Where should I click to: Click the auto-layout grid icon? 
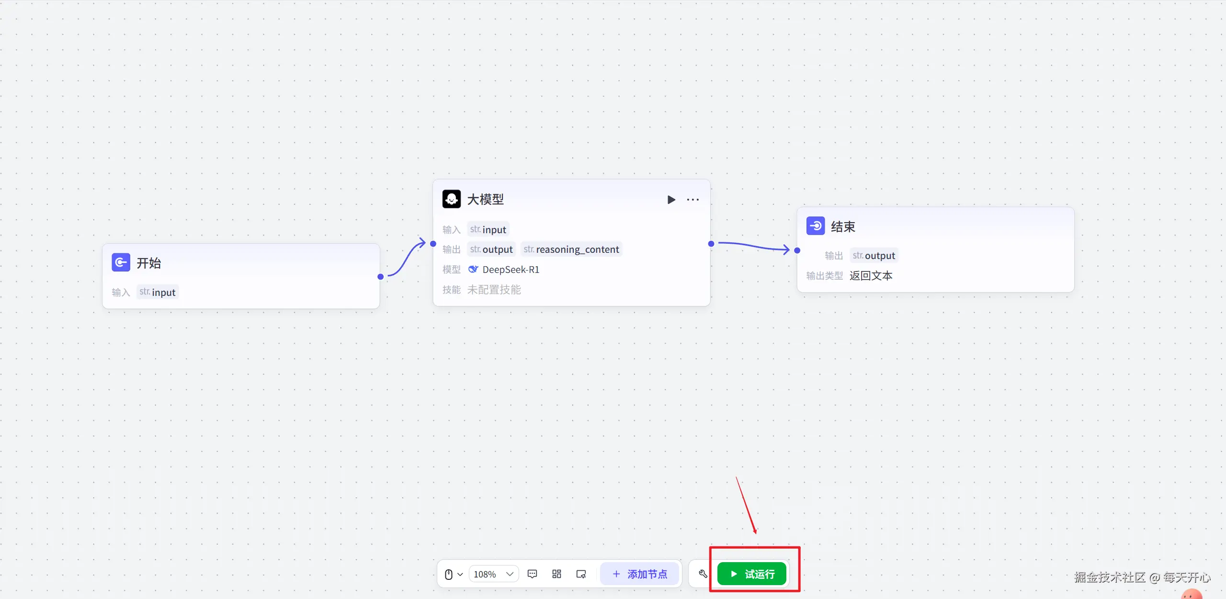pyautogui.click(x=556, y=574)
